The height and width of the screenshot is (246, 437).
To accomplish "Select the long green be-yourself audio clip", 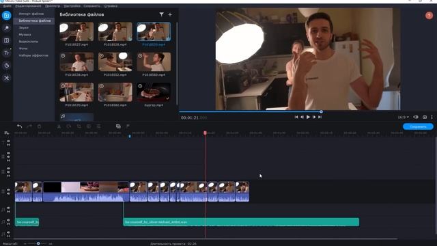I will click(x=241, y=222).
